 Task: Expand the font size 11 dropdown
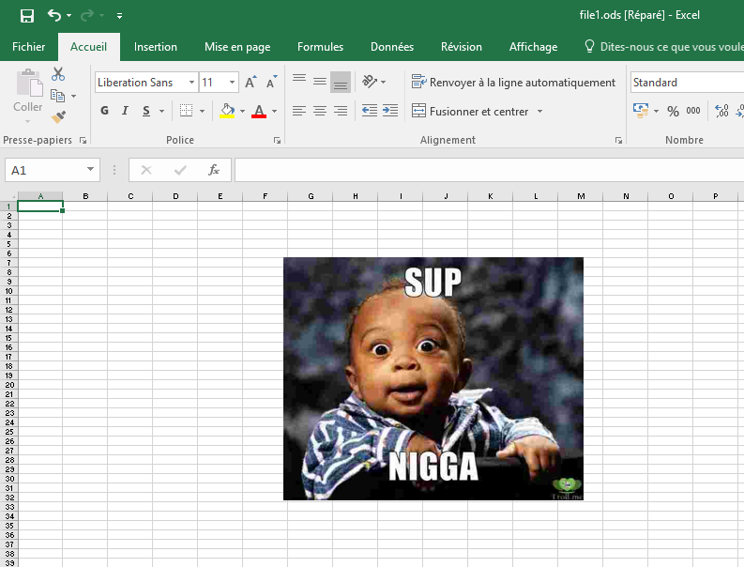232,83
